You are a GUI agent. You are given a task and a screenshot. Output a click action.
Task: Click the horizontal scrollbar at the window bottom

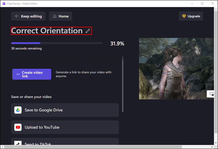pyautogui.click(x=90, y=147)
